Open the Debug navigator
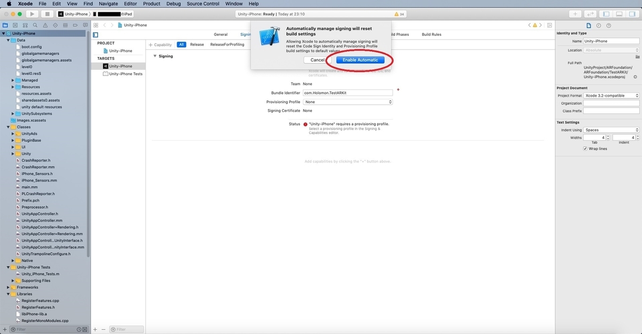 pyautogui.click(x=65, y=25)
